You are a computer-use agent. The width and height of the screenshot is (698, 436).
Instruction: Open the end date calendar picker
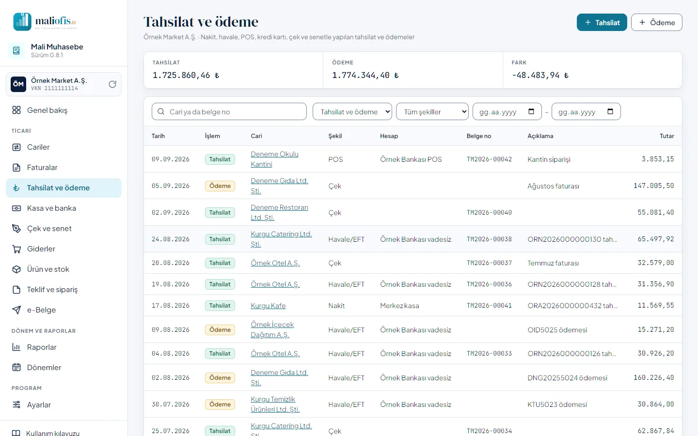pos(610,111)
